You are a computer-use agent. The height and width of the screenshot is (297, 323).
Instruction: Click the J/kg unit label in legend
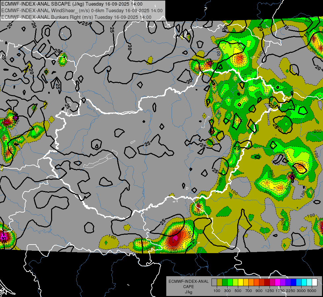coord(188,292)
